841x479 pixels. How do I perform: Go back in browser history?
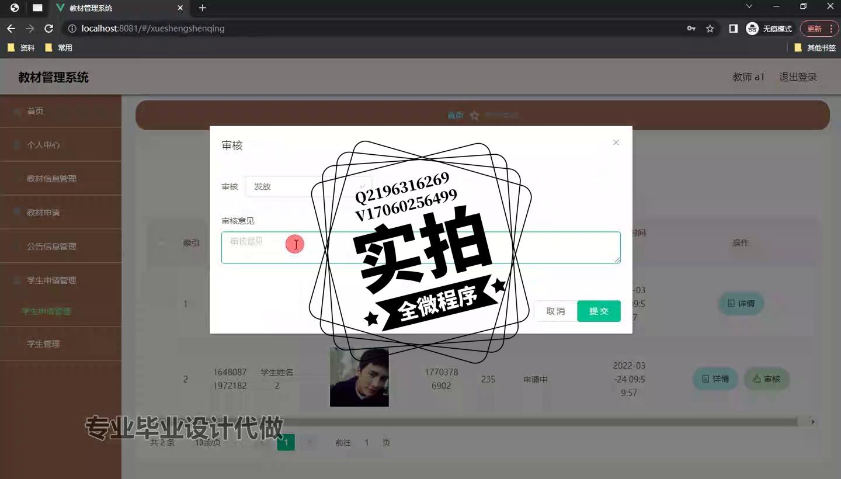pyautogui.click(x=11, y=28)
